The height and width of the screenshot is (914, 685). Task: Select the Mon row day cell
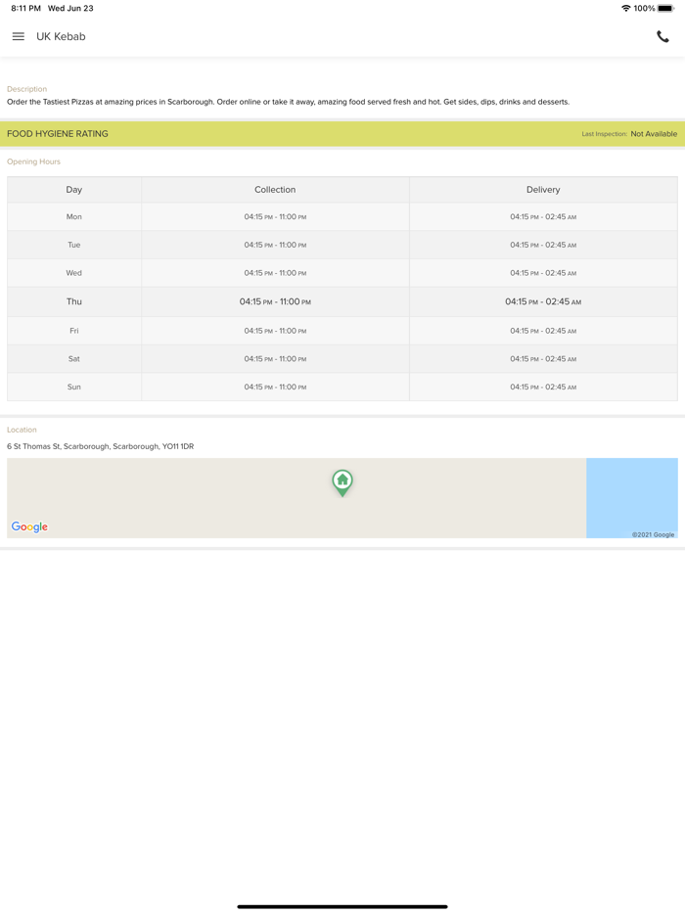(x=74, y=216)
